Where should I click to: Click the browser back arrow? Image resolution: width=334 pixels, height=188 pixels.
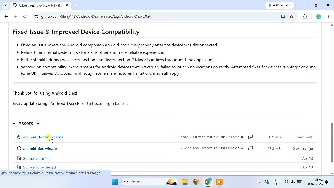[6, 16]
